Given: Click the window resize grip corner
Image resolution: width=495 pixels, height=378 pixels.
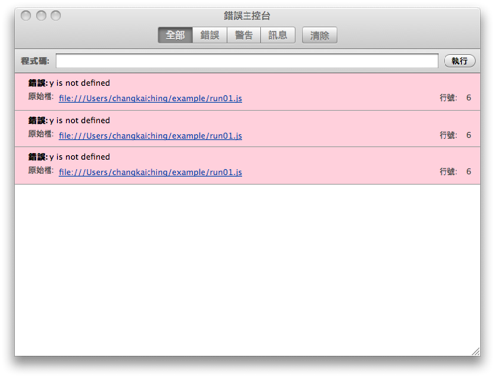Looking at the screenshot, I should tap(476, 352).
